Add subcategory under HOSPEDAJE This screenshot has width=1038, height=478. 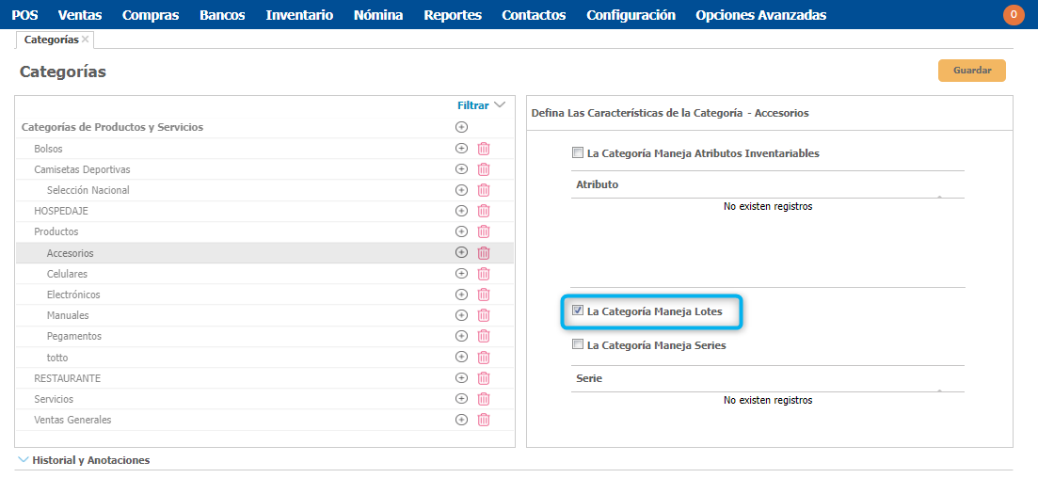461,211
